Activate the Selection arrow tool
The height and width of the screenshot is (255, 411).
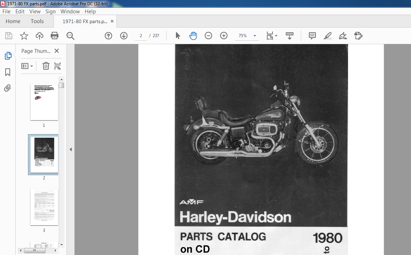point(178,36)
